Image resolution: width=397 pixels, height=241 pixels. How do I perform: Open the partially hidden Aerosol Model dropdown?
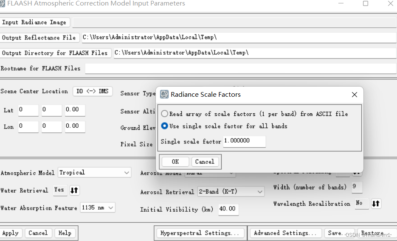(210, 174)
